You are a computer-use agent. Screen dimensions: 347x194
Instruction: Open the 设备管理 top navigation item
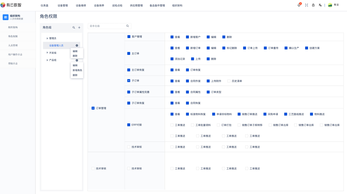62,5
